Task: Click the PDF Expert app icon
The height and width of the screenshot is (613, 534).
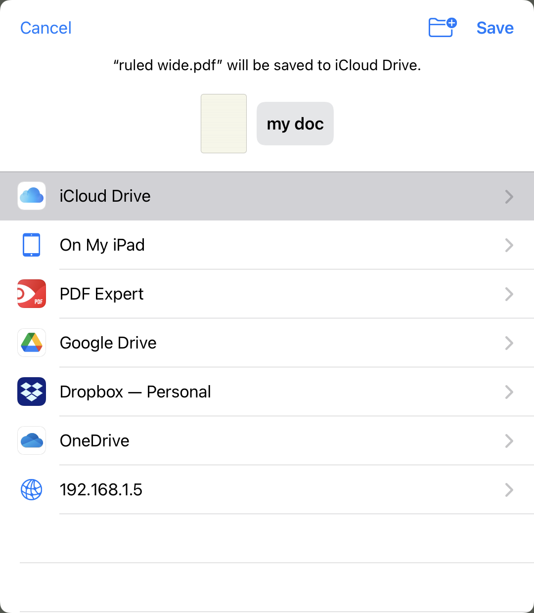Action: 32,294
